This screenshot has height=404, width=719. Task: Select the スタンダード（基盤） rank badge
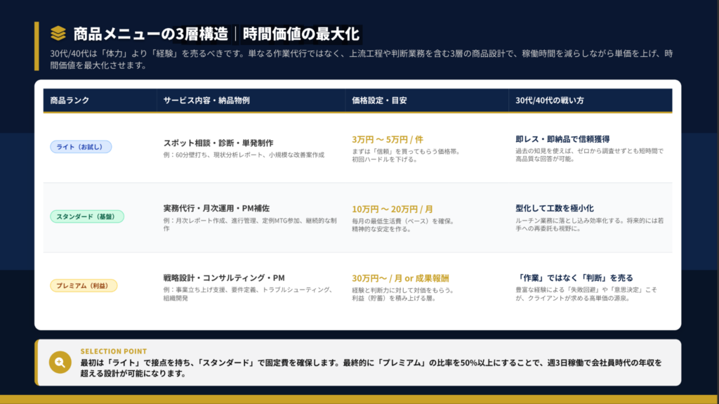click(87, 216)
